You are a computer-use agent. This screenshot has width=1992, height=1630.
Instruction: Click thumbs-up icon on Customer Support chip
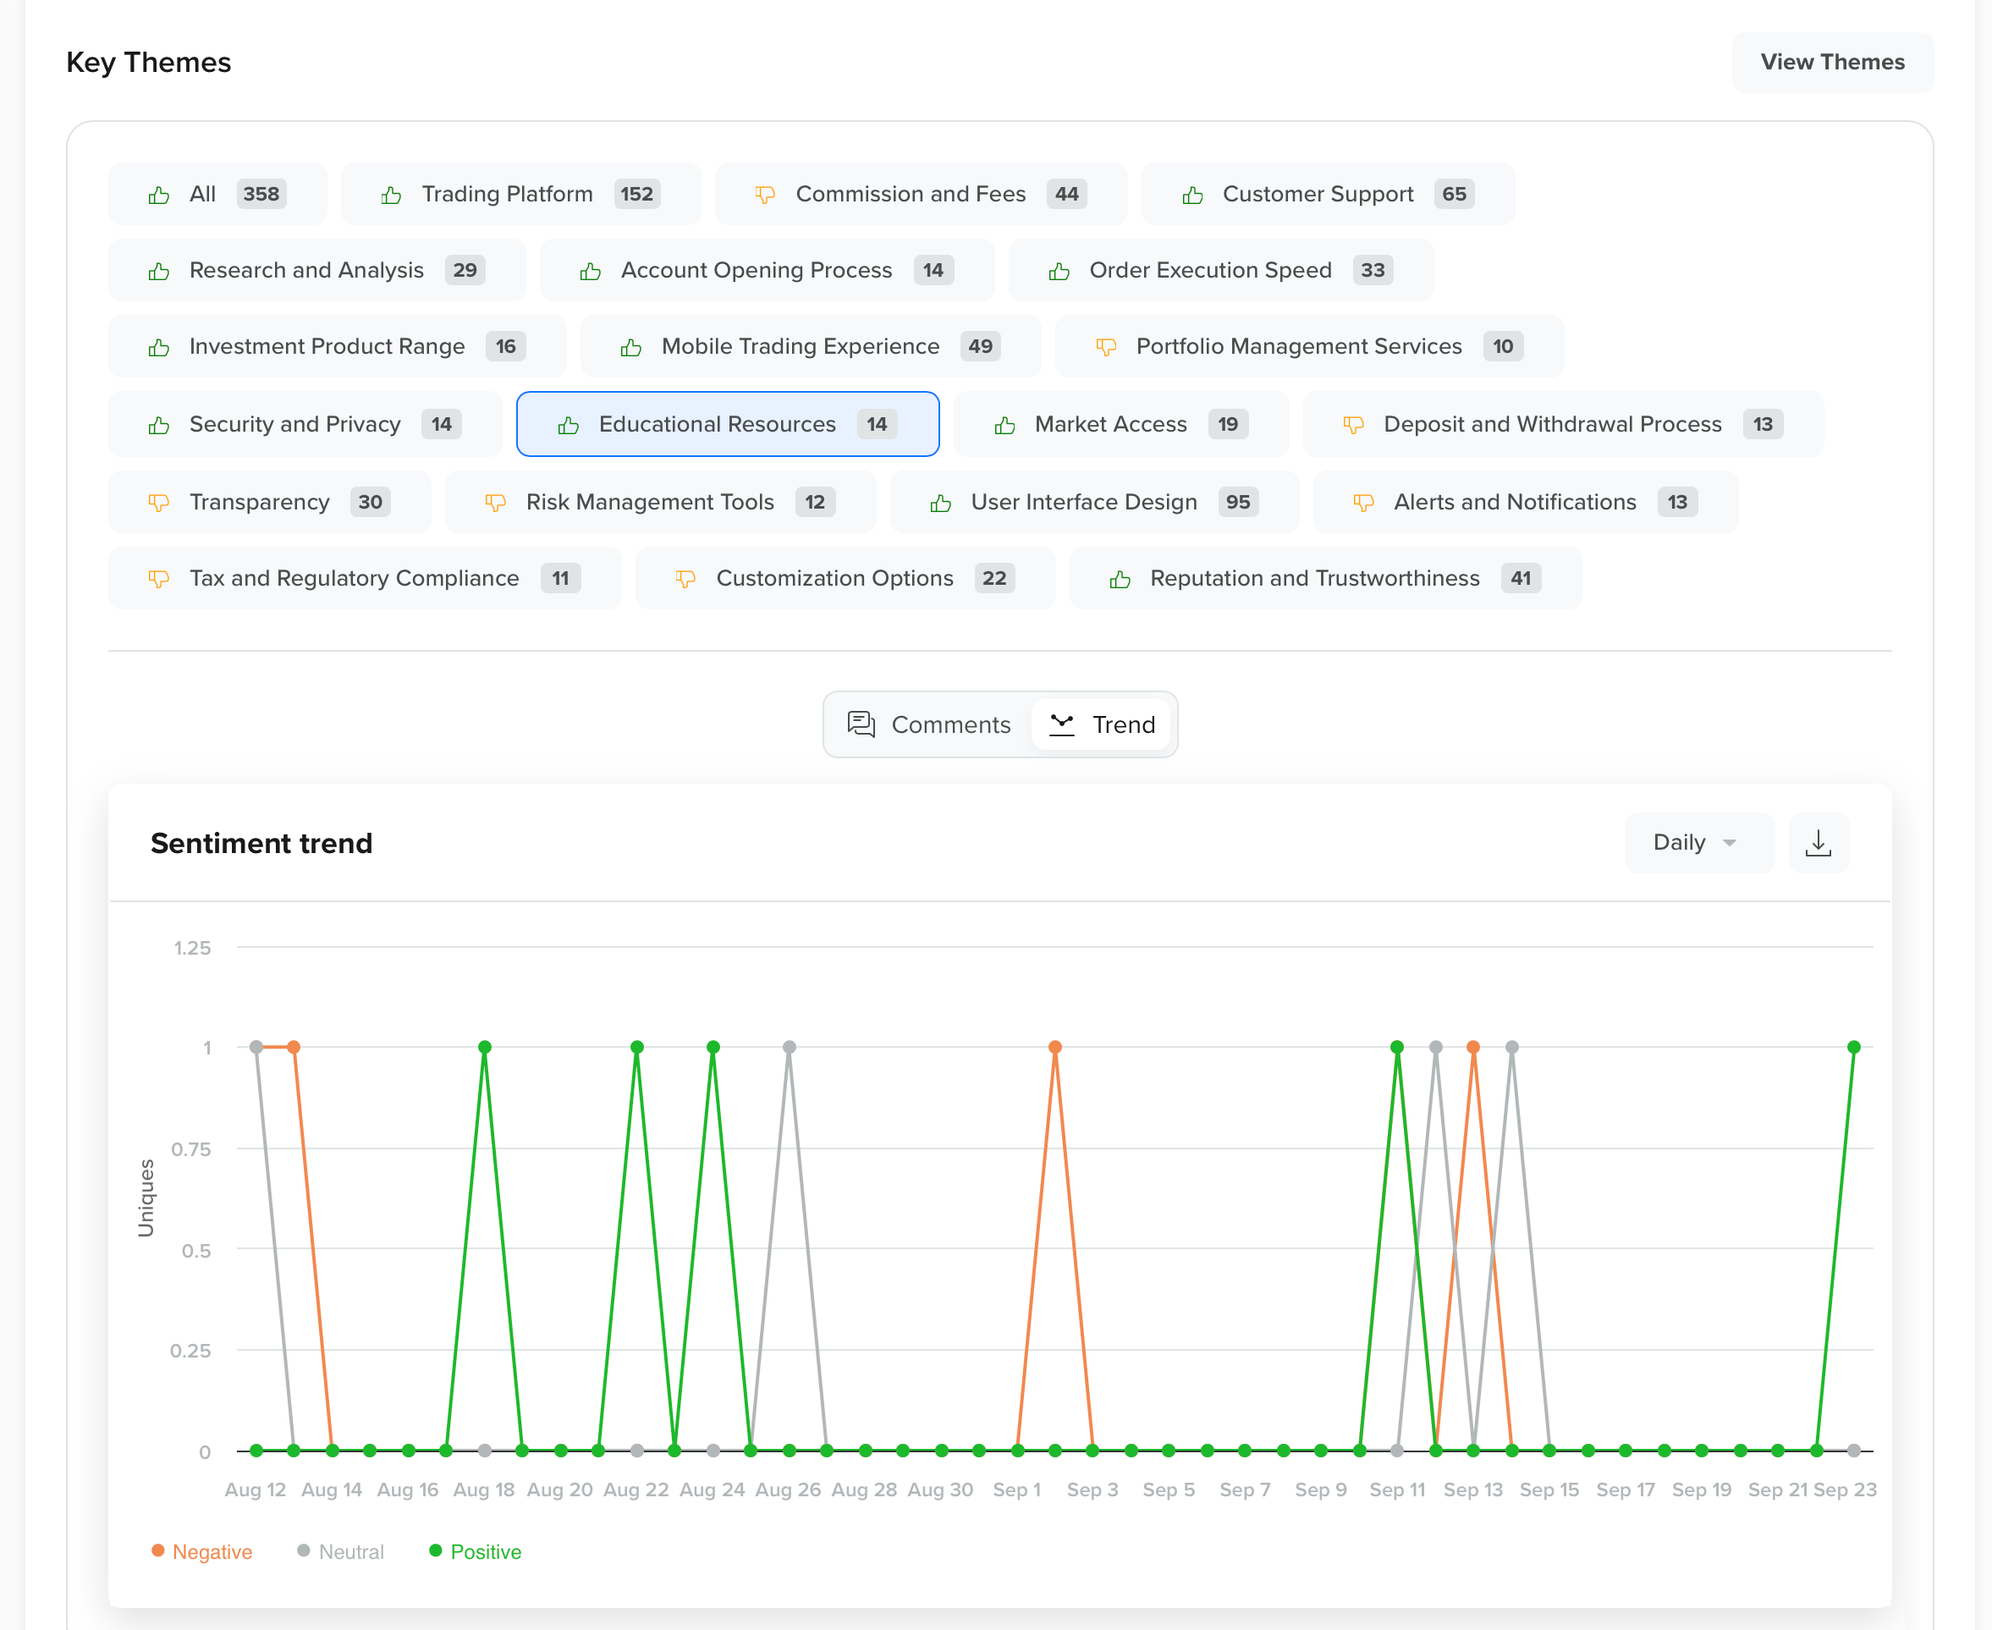coord(1192,195)
